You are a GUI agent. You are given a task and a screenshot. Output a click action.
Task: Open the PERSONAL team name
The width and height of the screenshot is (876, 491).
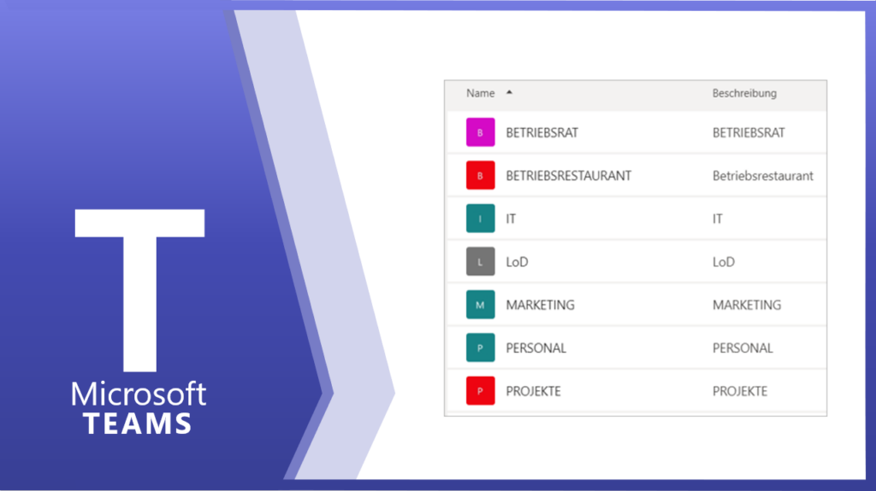pyautogui.click(x=536, y=348)
